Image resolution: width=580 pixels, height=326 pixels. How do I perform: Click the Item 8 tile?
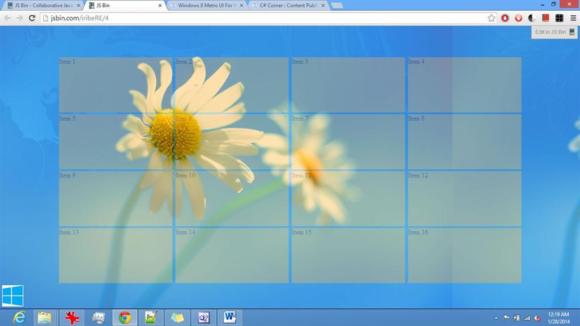click(464, 142)
